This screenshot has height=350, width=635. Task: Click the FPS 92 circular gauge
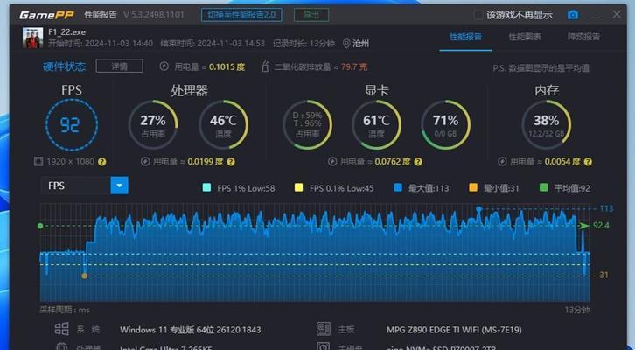71,125
